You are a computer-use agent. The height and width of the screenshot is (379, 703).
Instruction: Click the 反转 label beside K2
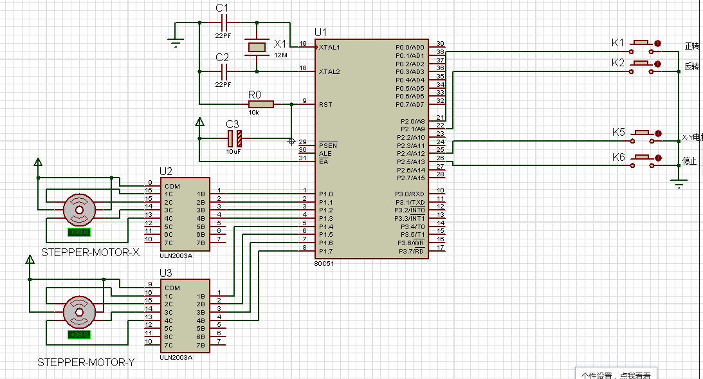692,66
